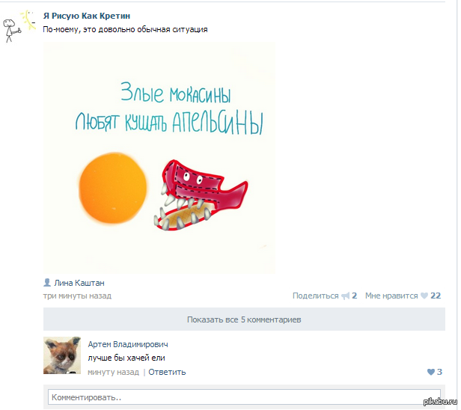Click the comment timestamp 'минуту назад'

(x=113, y=372)
